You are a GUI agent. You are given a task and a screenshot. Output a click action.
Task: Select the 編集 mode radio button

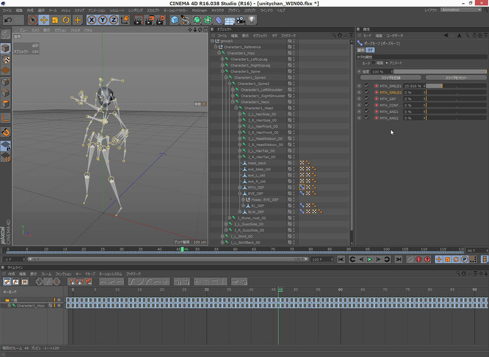click(374, 63)
